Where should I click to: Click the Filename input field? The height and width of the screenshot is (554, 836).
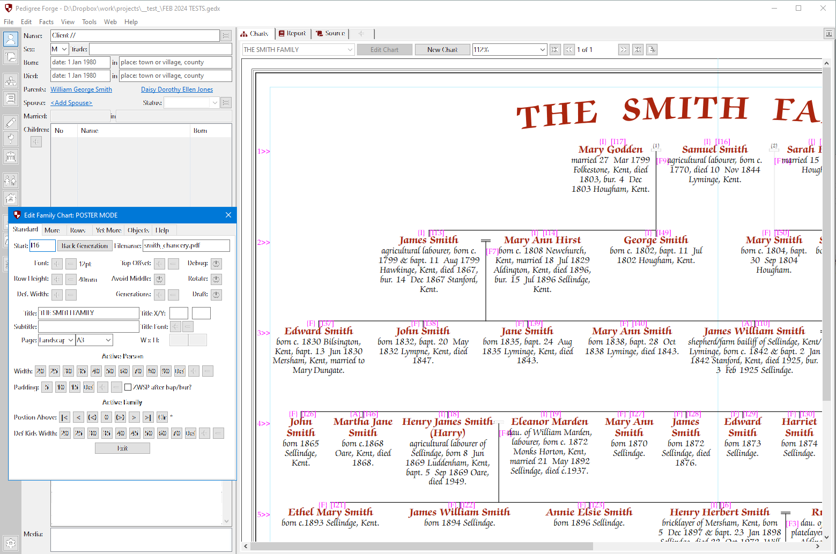coord(186,246)
